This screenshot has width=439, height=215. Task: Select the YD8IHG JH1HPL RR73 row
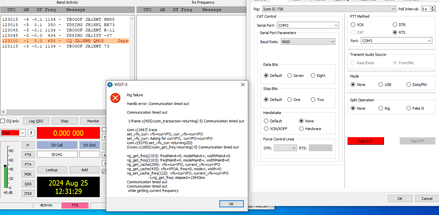(65, 25)
